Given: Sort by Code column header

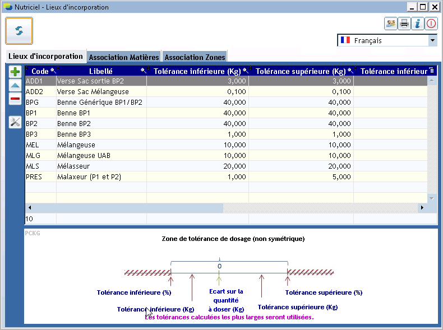Looking at the screenshot, I should click(40, 71).
